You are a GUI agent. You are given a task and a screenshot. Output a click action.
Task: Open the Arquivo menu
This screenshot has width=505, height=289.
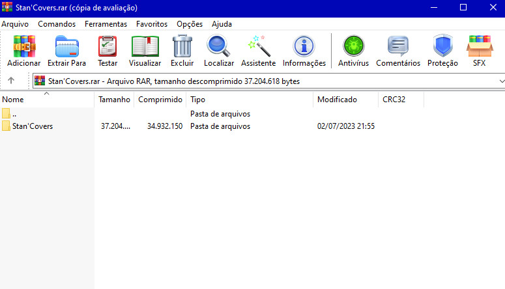pos(15,24)
